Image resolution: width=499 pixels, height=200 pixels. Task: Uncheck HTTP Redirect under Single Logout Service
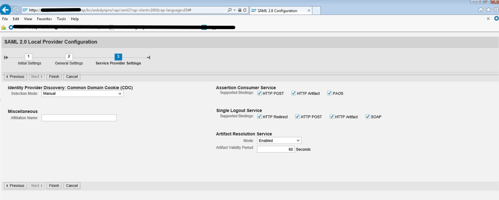(x=259, y=117)
